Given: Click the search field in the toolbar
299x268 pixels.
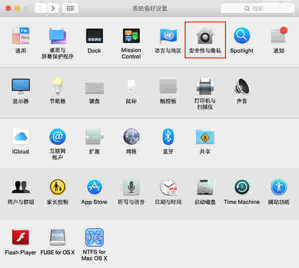Looking at the screenshot, I should click(x=258, y=8).
